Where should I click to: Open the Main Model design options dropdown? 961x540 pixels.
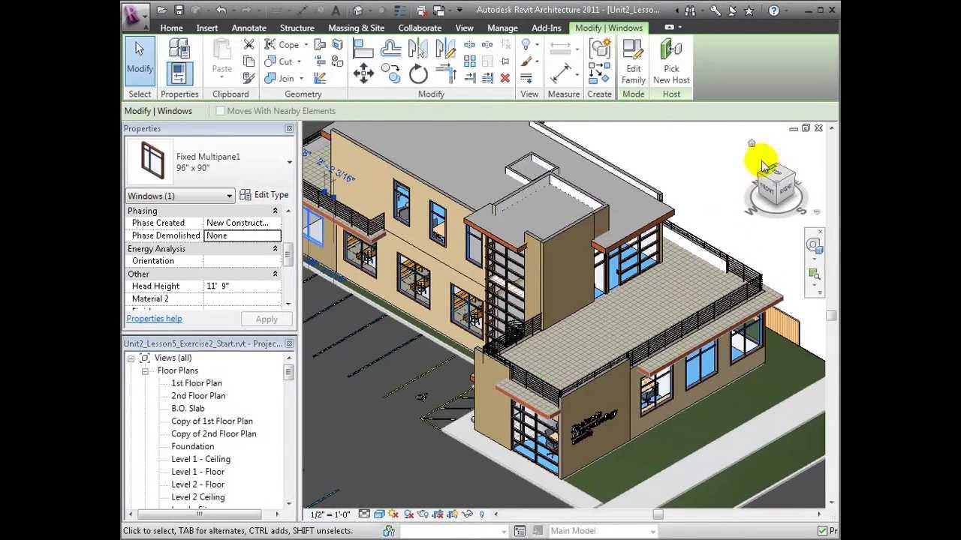(x=653, y=531)
